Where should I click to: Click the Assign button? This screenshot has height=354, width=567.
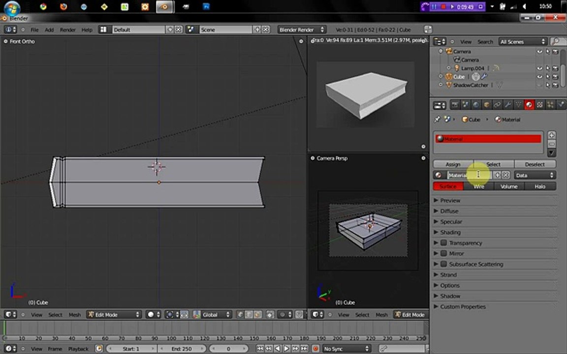[453, 164]
